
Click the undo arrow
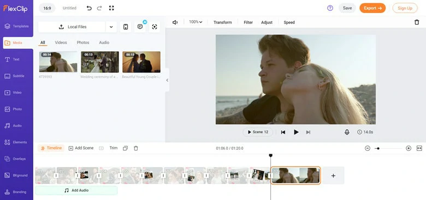[89, 8]
